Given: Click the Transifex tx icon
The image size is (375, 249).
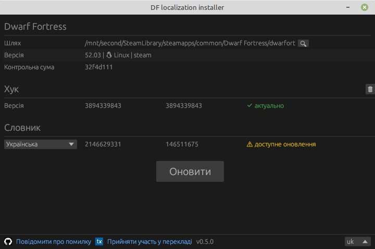Looking at the screenshot, I should (x=99, y=242).
